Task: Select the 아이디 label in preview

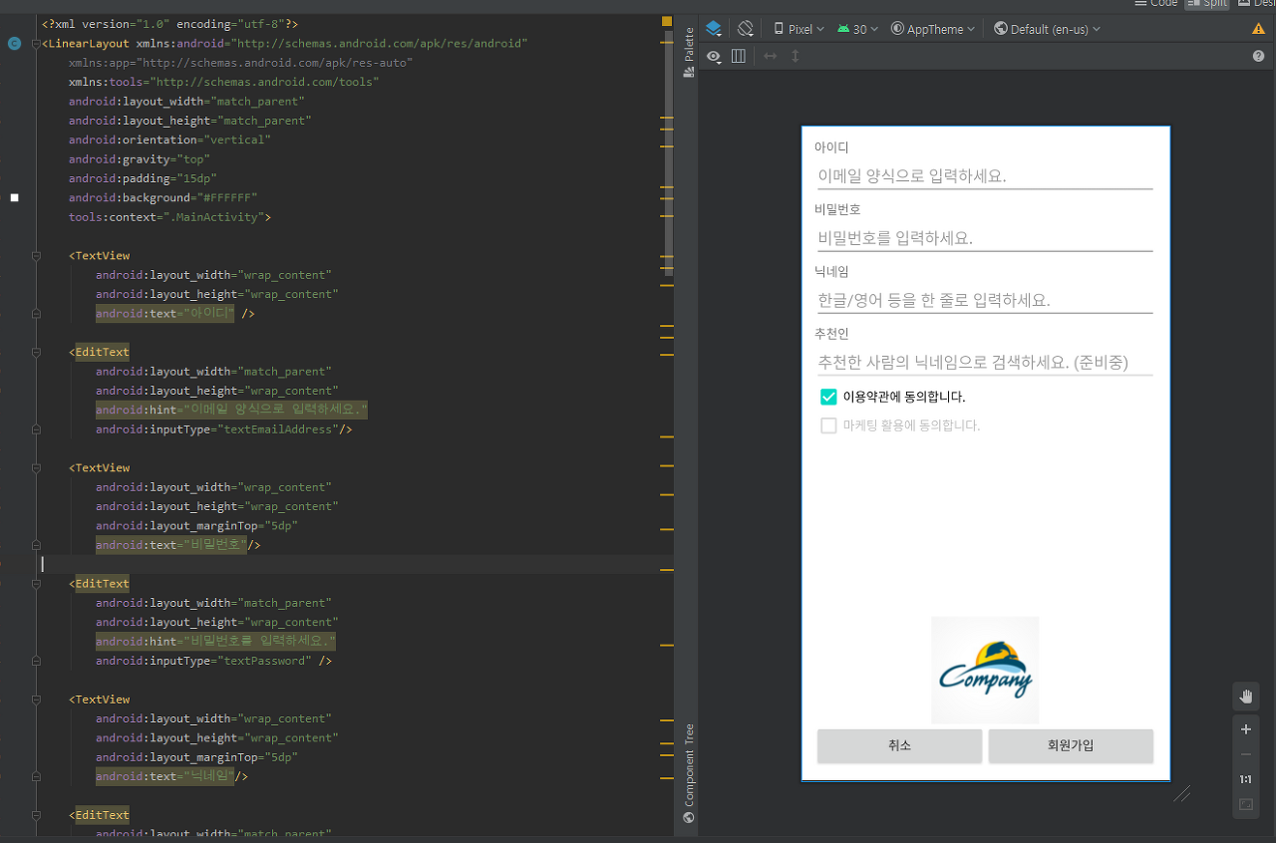Action: 831,147
